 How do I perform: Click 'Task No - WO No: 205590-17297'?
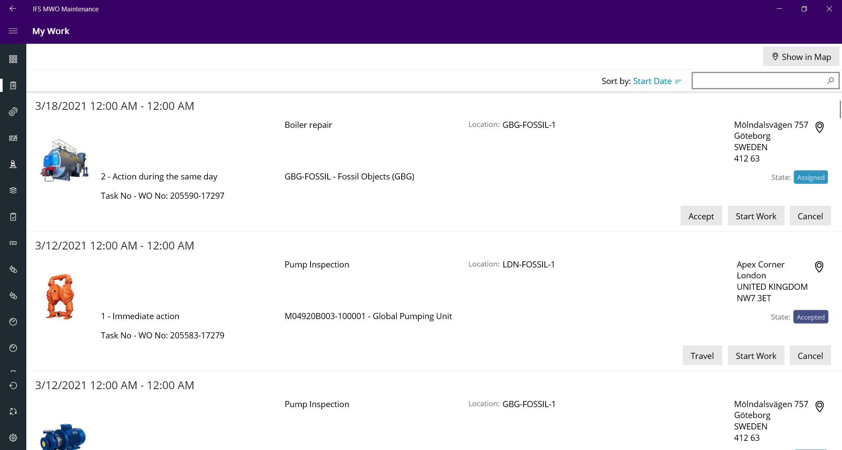163,196
